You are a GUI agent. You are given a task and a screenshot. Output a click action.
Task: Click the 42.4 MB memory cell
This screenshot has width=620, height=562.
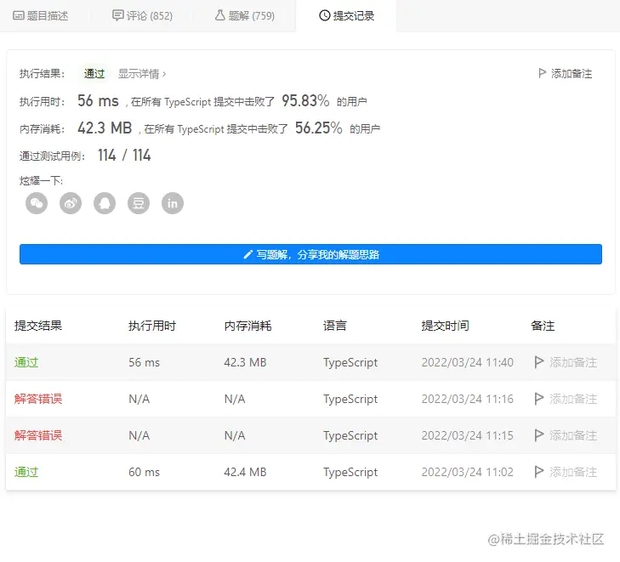click(x=245, y=472)
